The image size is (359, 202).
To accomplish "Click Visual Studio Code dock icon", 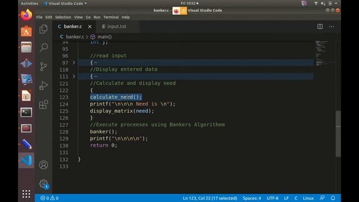I will (26, 160).
